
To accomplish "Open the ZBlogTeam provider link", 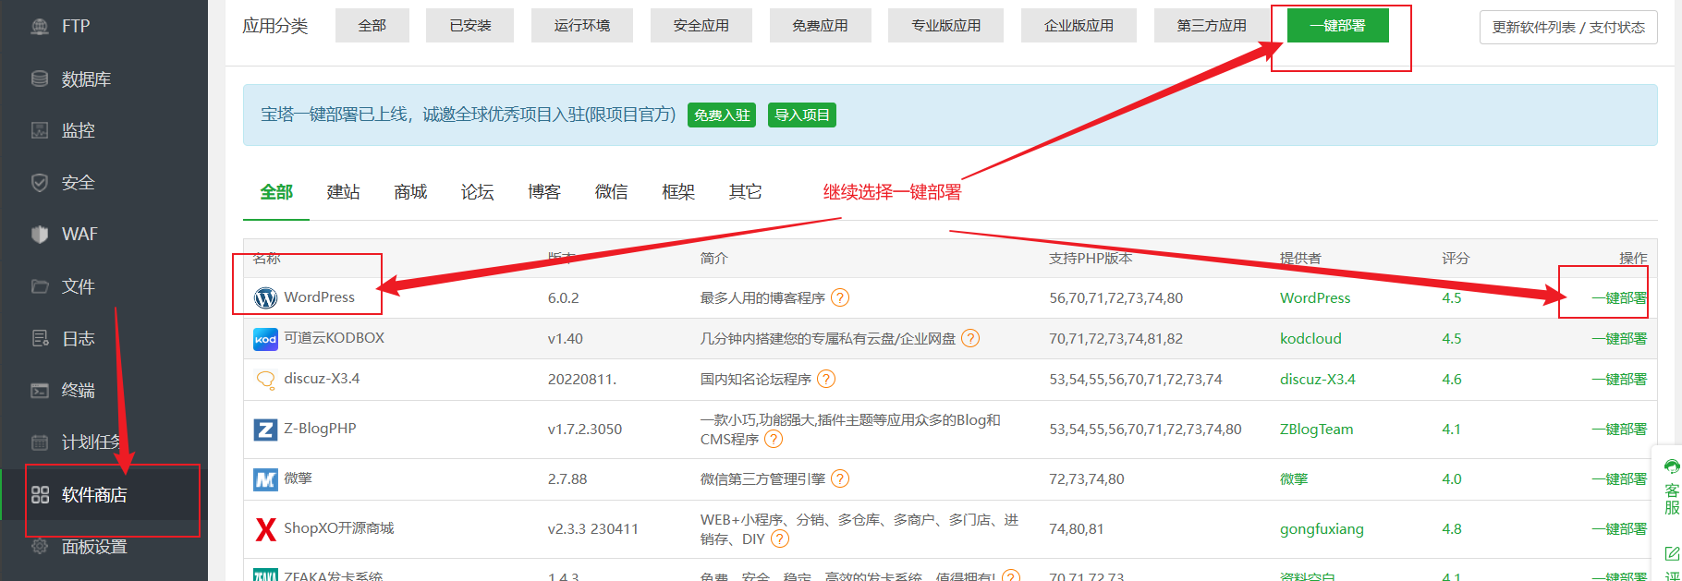I will coord(1316,430).
